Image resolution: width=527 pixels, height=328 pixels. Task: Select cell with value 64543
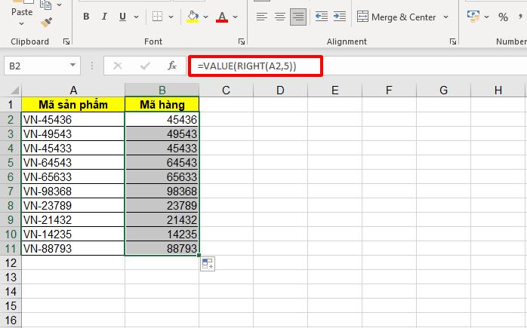pos(162,162)
